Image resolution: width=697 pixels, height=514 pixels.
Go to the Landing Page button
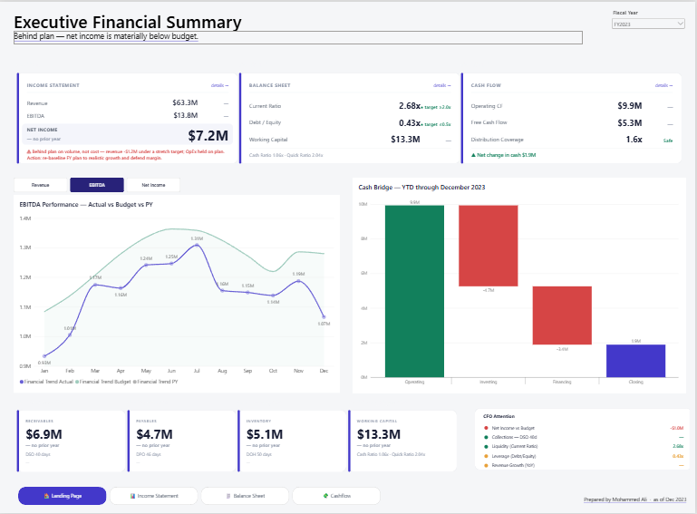(x=63, y=496)
